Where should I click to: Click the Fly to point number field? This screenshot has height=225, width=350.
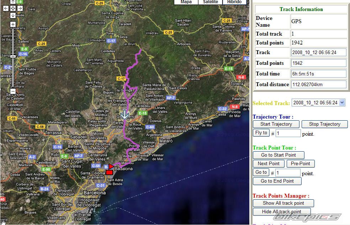pos(288,134)
